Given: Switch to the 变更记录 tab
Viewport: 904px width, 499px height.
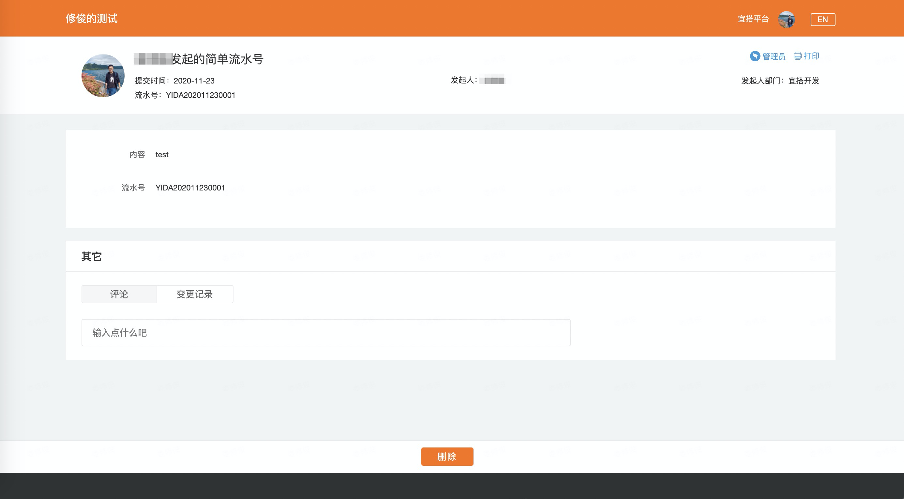Looking at the screenshot, I should [x=195, y=294].
